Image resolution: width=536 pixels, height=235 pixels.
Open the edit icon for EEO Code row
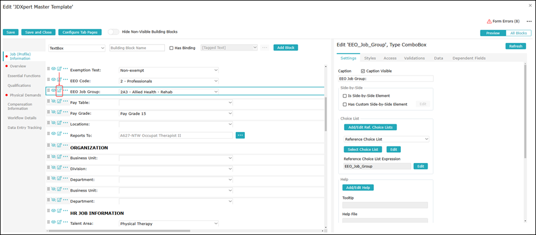pos(60,80)
